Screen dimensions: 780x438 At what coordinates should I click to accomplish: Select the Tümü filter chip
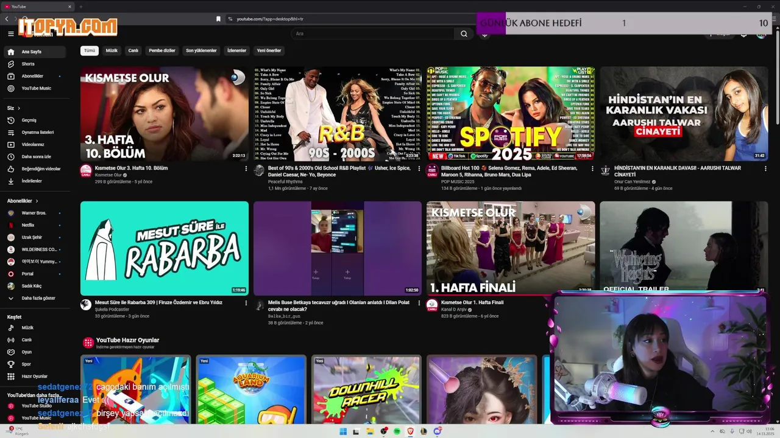[x=90, y=50]
